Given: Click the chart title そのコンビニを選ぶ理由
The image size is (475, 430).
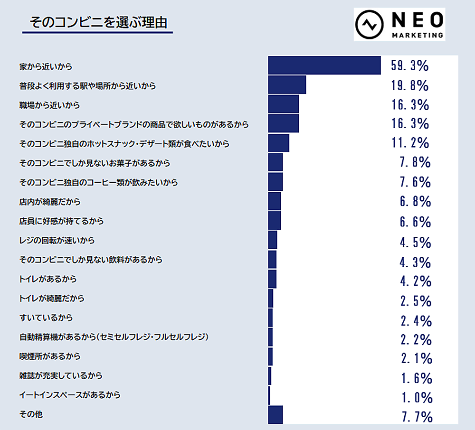Looking at the screenshot, I should [x=98, y=22].
